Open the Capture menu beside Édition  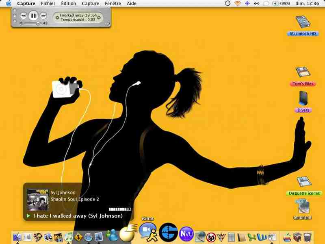90,4
